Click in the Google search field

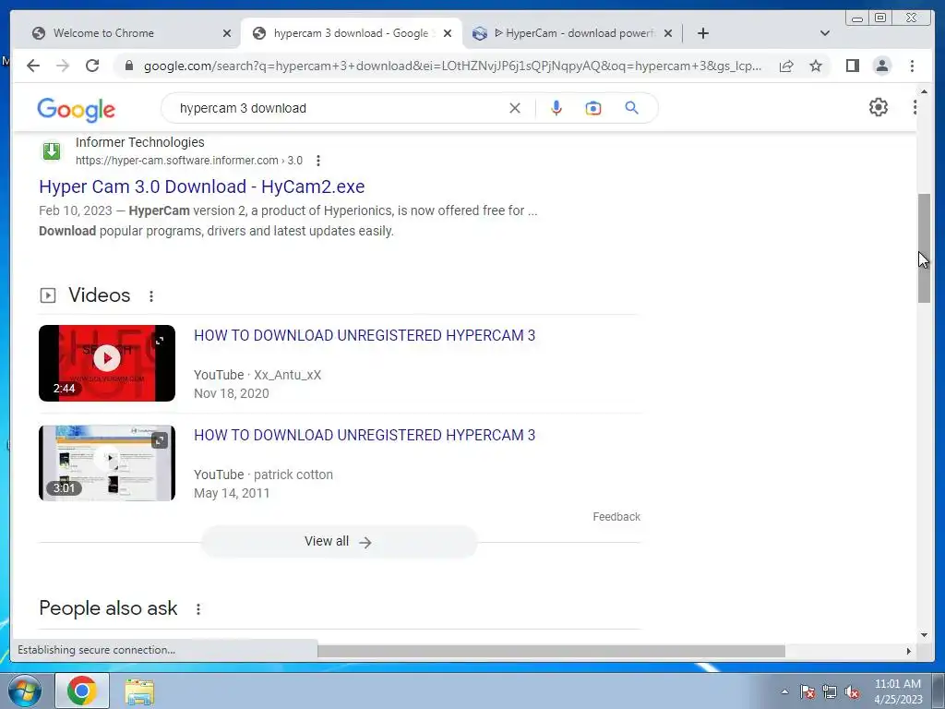click(341, 108)
